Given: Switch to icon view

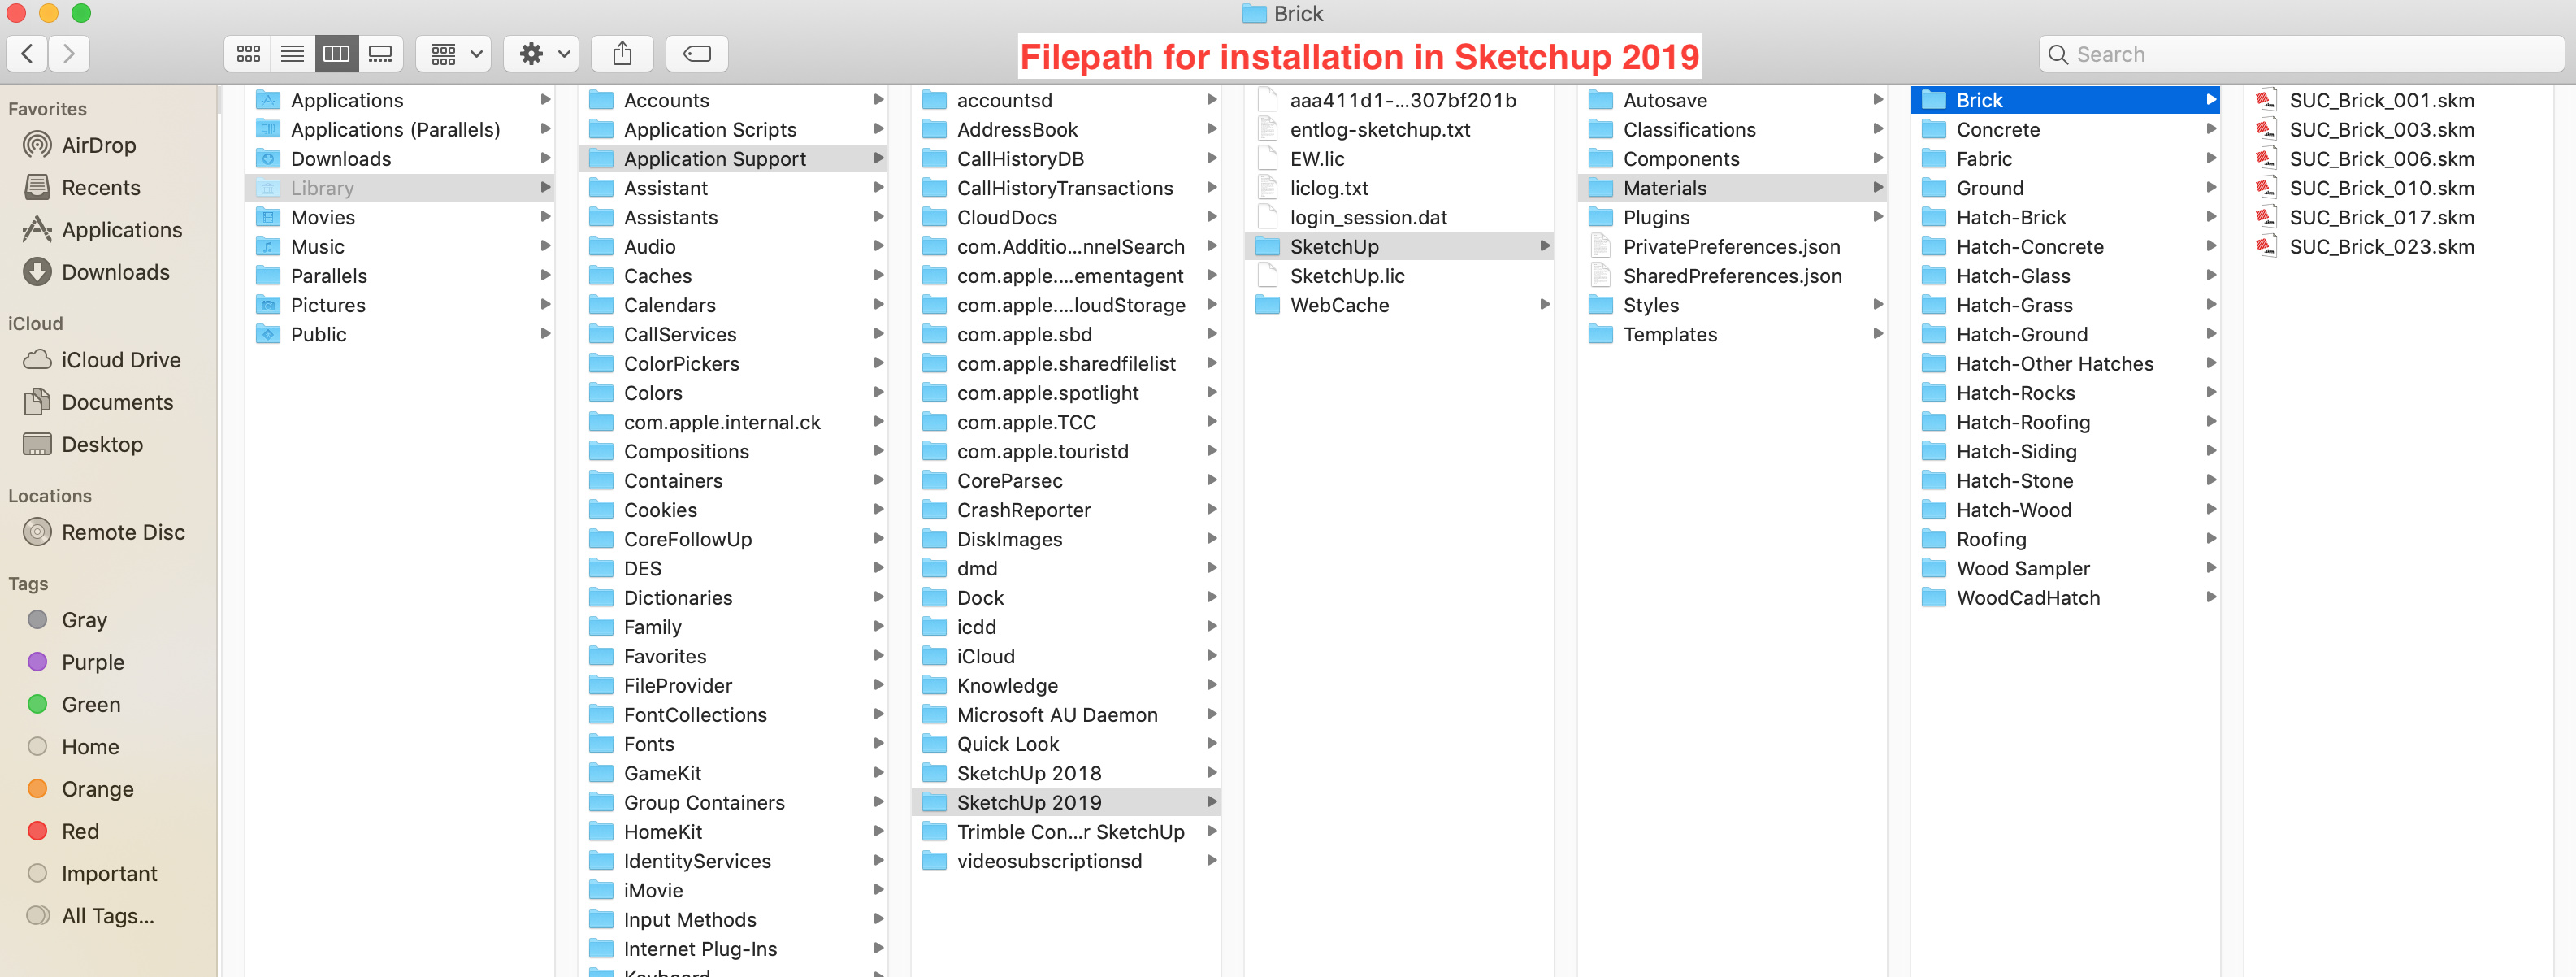Looking at the screenshot, I should 248,54.
